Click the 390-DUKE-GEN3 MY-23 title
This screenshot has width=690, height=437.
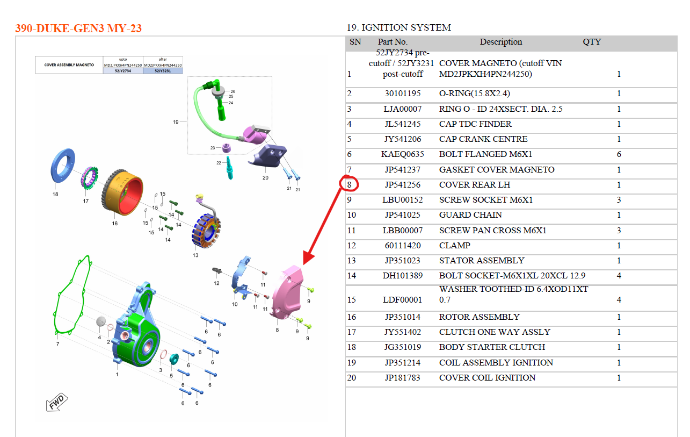tap(78, 28)
